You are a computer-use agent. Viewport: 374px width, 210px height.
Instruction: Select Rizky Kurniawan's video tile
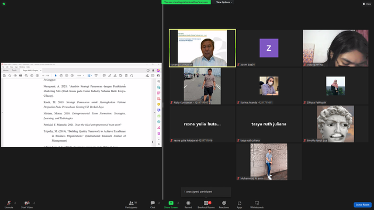point(202,86)
